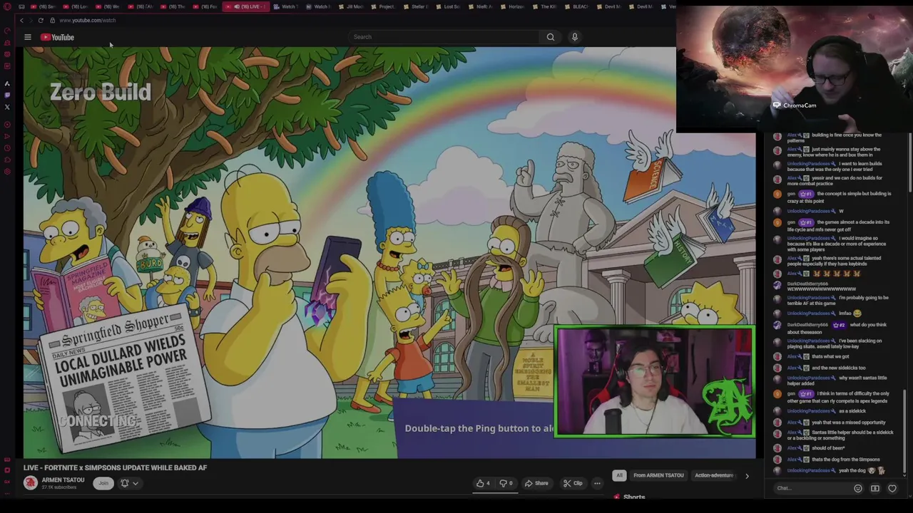Toggle the notification bell for channel
The image size is (913, 513).
click(125, 483)
